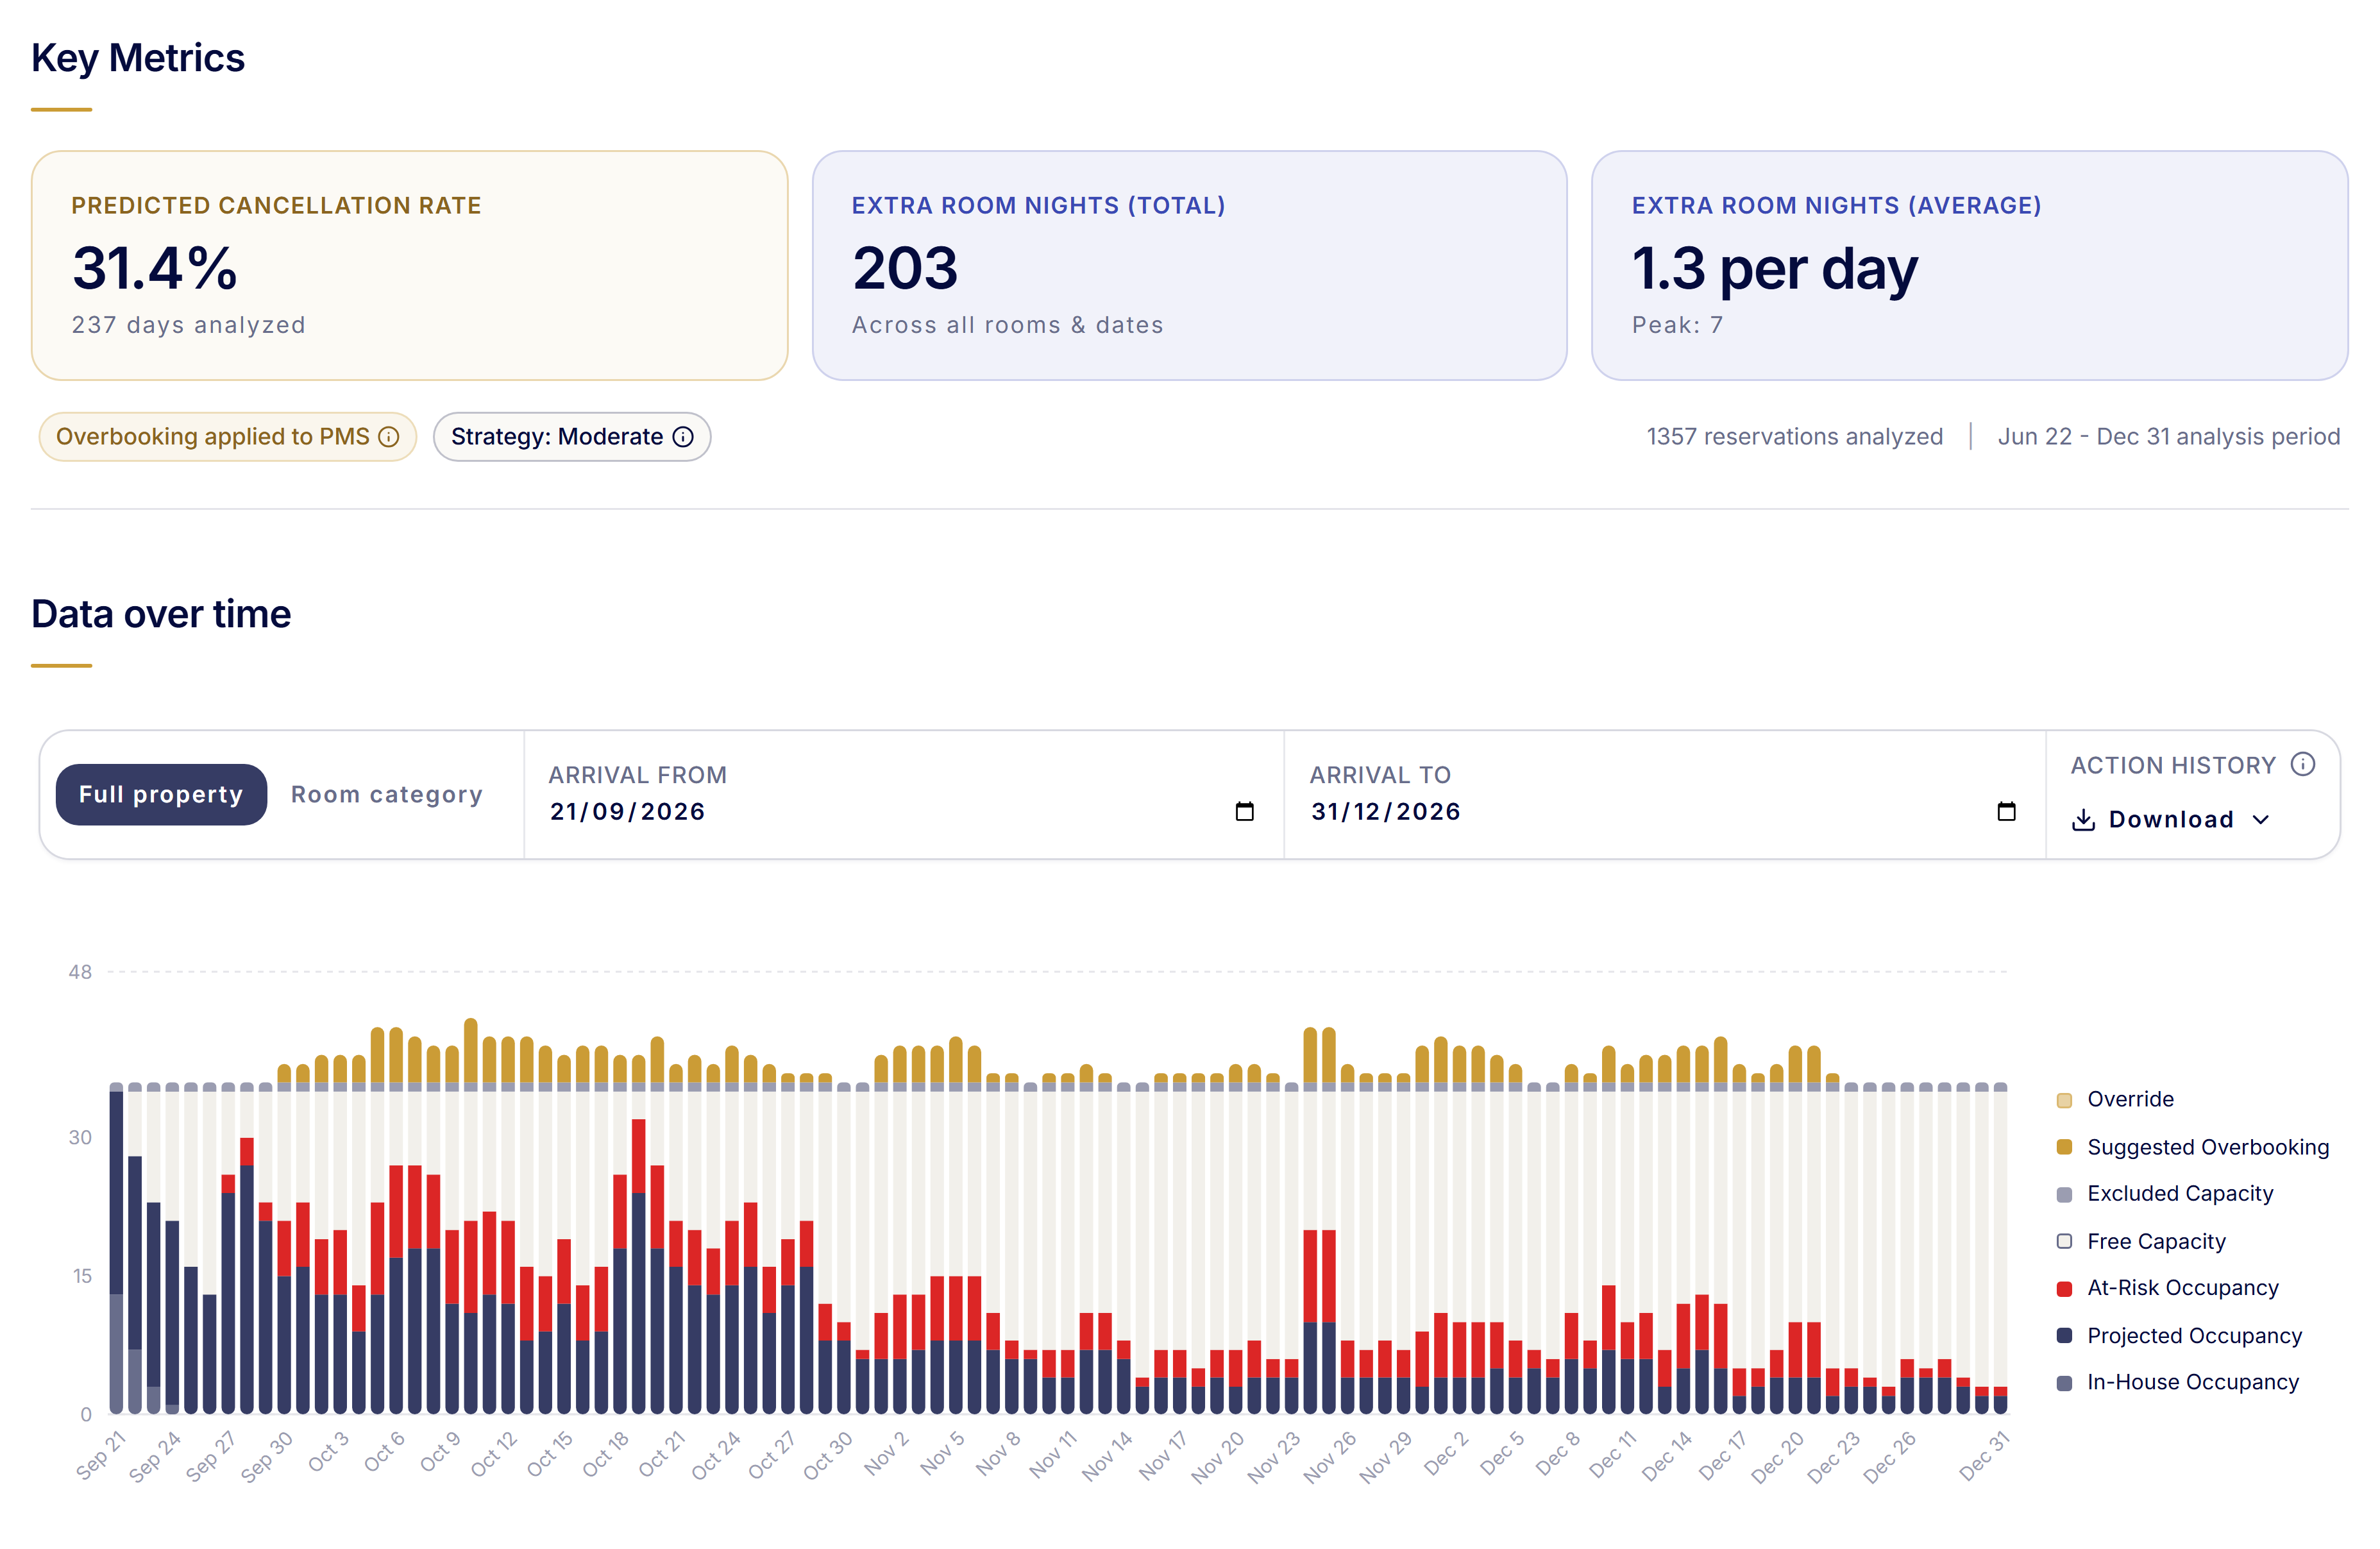Click the 31.4% cancellation rate value

[155, 268]
